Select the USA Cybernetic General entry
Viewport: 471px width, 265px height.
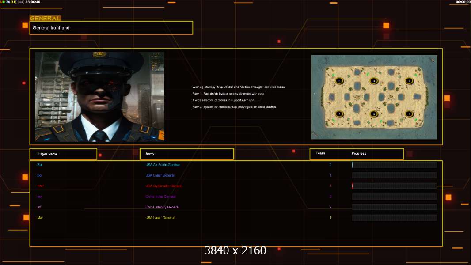tap(164, 186)
